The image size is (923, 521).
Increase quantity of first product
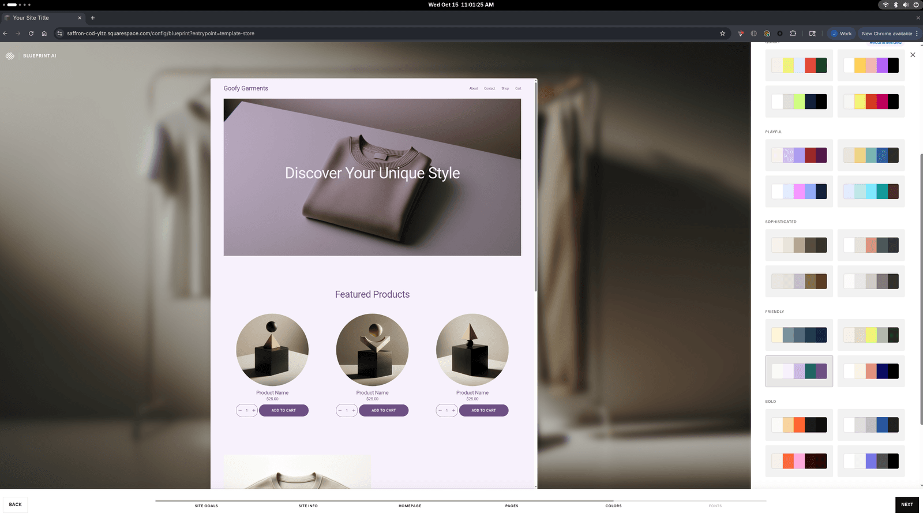(x=254, y=410)
